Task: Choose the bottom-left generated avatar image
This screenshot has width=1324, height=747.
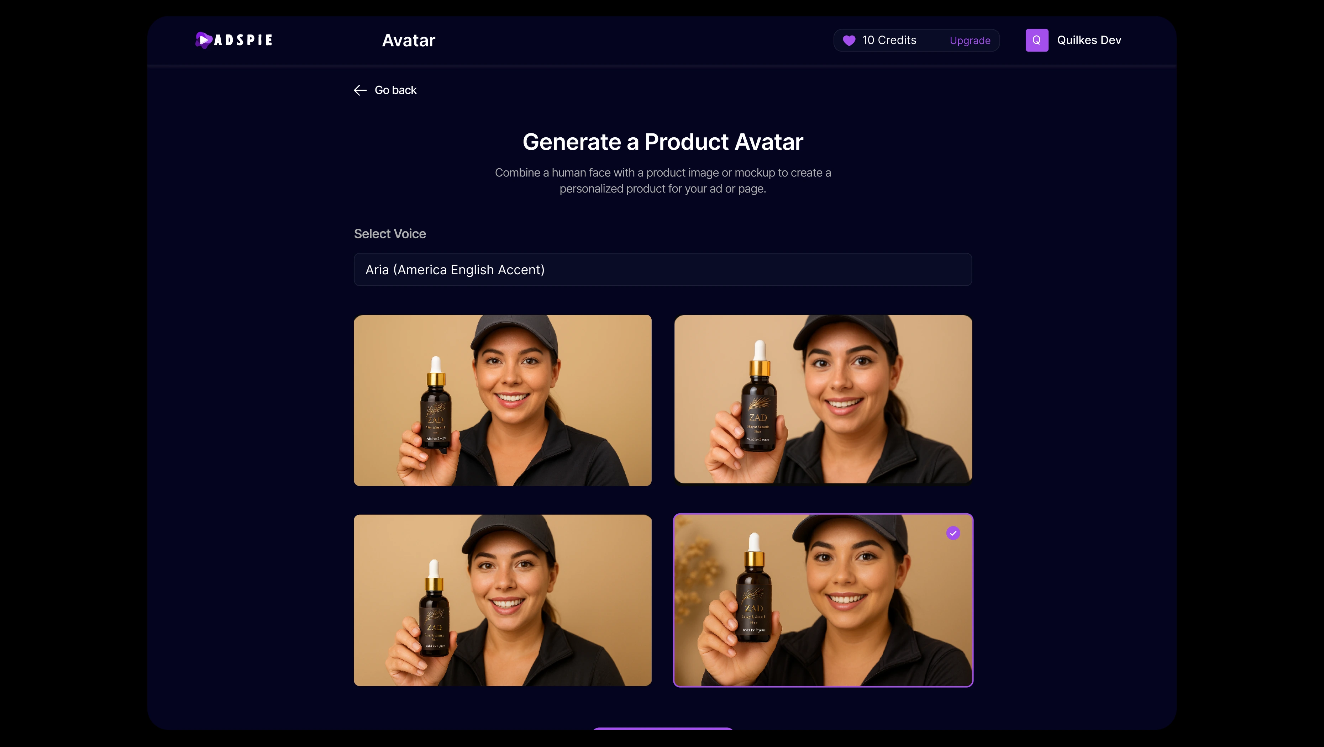Action: 502,600
